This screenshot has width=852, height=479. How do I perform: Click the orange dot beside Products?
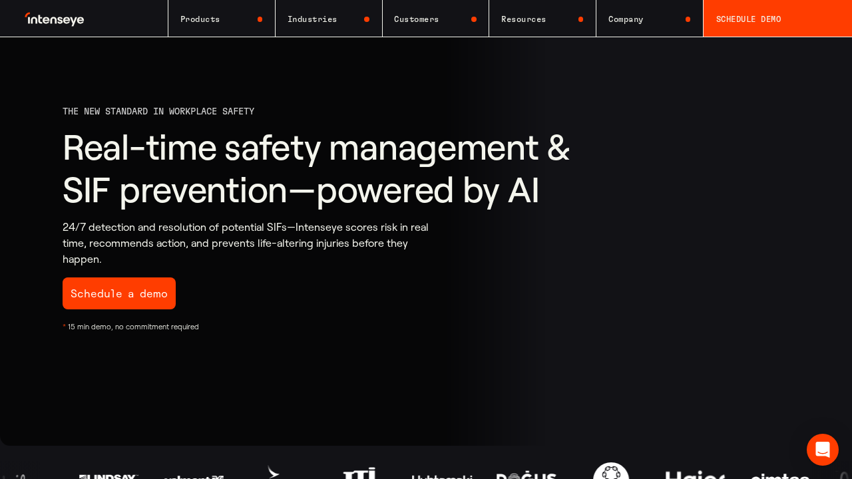tap(260, 19)
